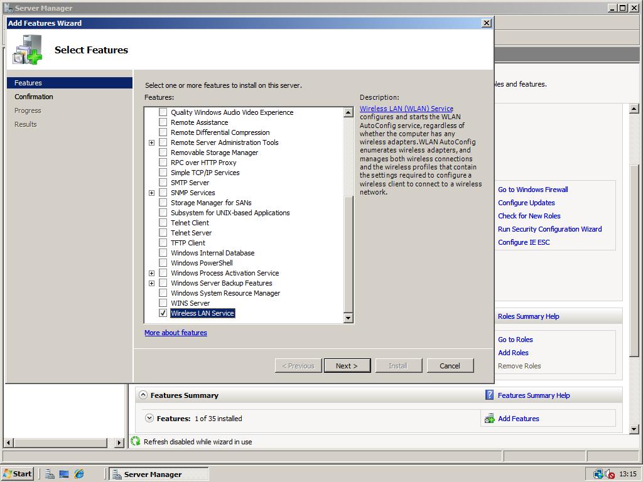
Task: Open Run Security Configuration Wizard link
Action: click(550, 228)
